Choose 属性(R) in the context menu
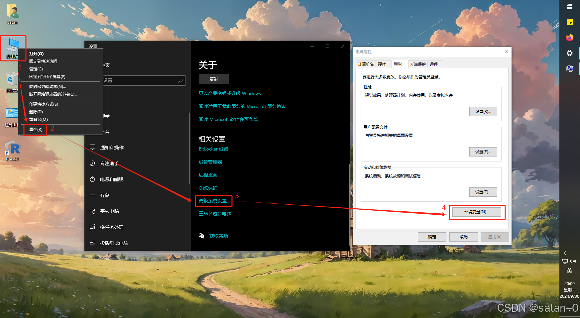The image size is (580, 318). click(60, 129)
